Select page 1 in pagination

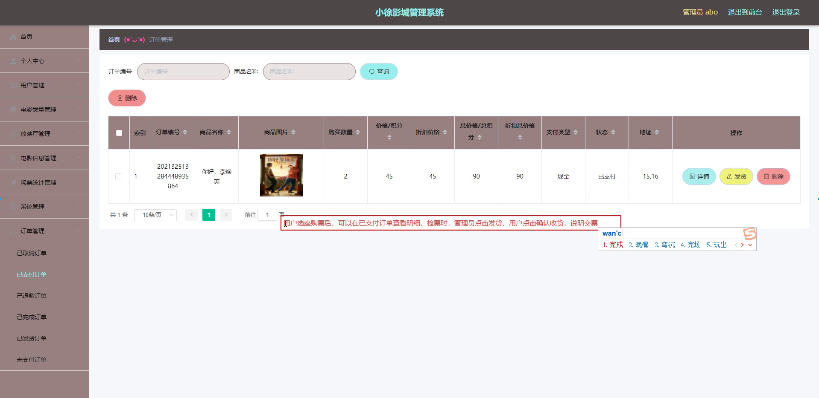(209, 215)
